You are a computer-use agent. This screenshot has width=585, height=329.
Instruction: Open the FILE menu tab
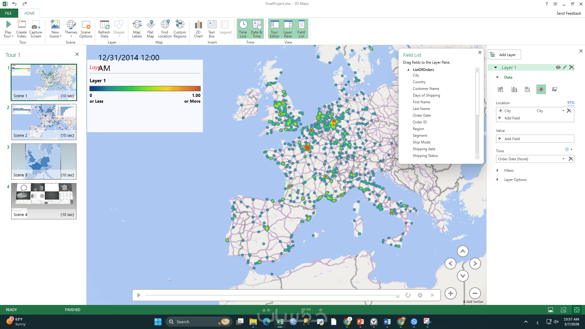[8, 13]
